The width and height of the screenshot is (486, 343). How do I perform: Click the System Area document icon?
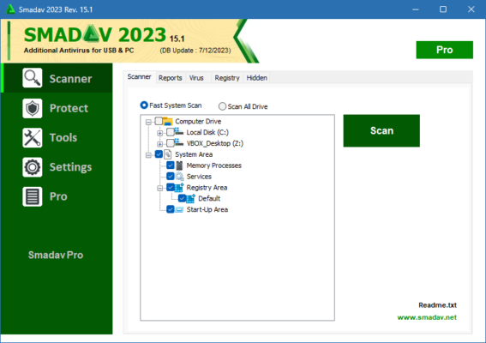click(x=168, y=154)
